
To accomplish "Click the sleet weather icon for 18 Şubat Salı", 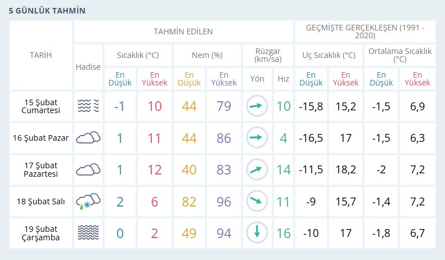I will pos(88,201).
